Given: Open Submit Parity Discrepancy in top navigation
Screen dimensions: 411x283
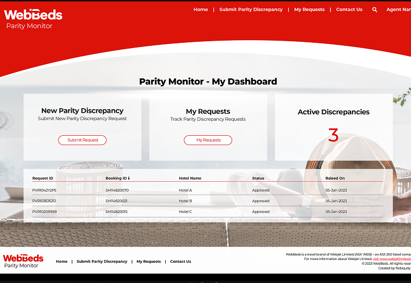Looking at the screenshot, I should 250,9.
